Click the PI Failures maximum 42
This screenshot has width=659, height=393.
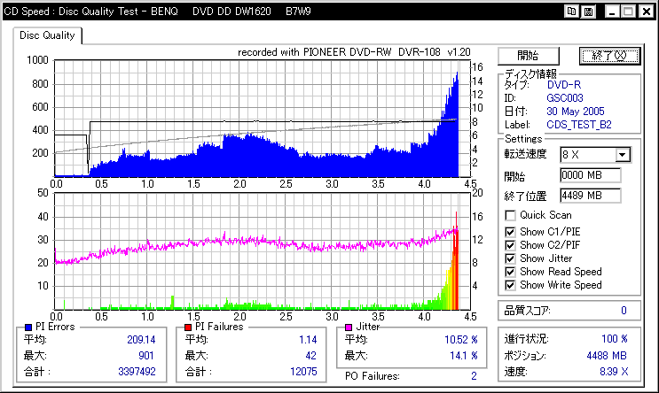click(310, 356)
